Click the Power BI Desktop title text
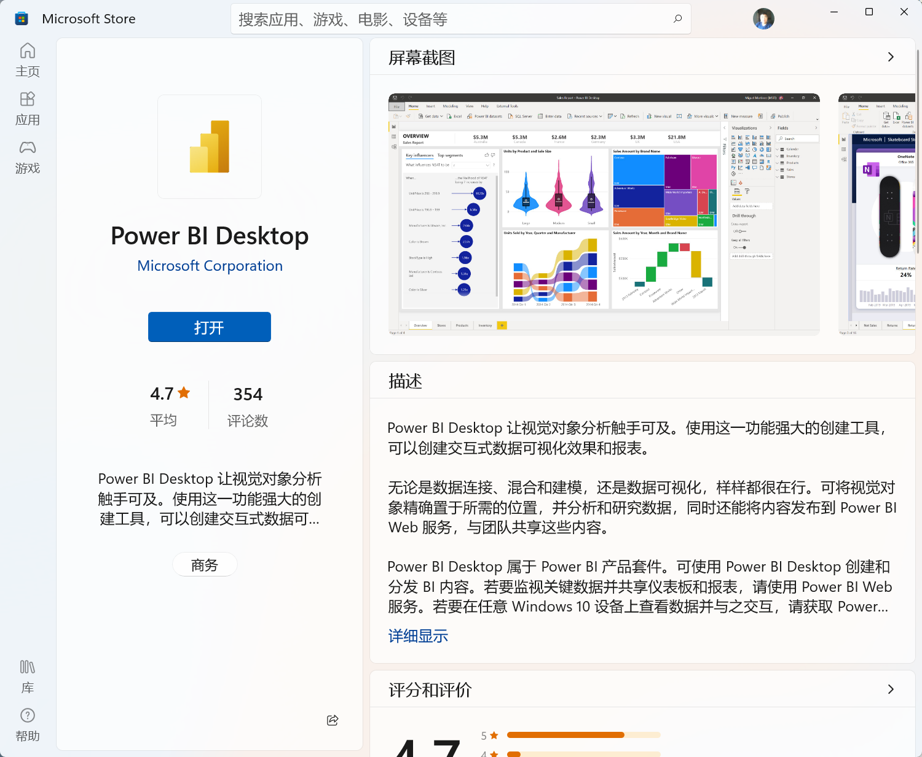Image resolution: width=922 pixels, height=757 pixels. [x=210, y=236]
